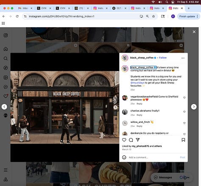The image size is (201, 186).
Task: Open the Explore compass icon
Action: point(6,68)
